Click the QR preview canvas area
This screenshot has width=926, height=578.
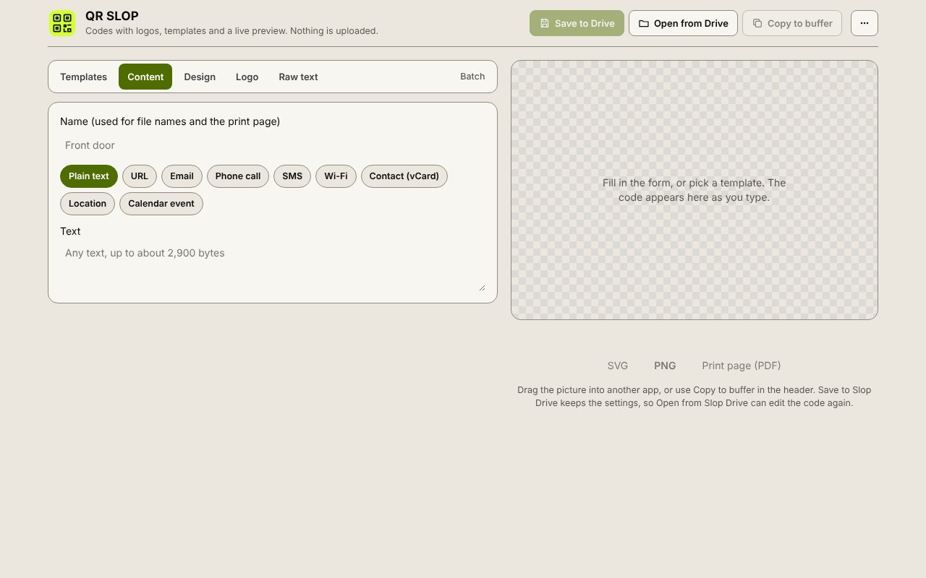(x=694, y=190)
